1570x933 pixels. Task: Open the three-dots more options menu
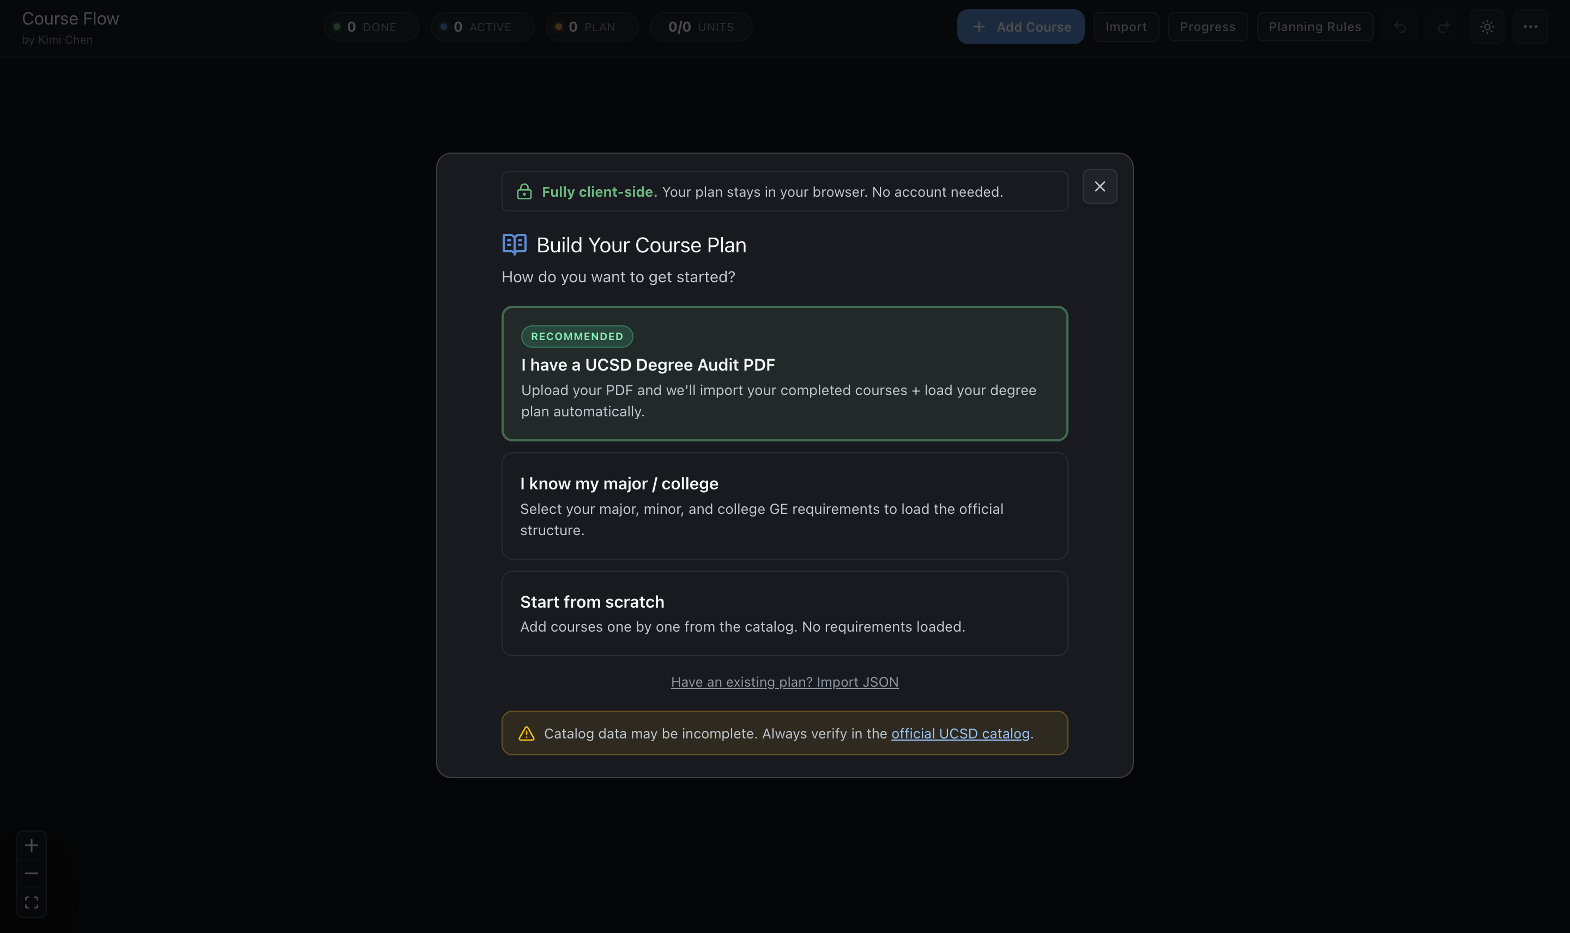[x=1530, y=27]
